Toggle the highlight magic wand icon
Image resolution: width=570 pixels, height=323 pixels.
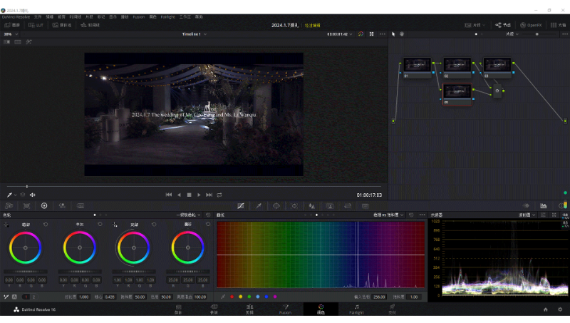(x=28, y=42)
